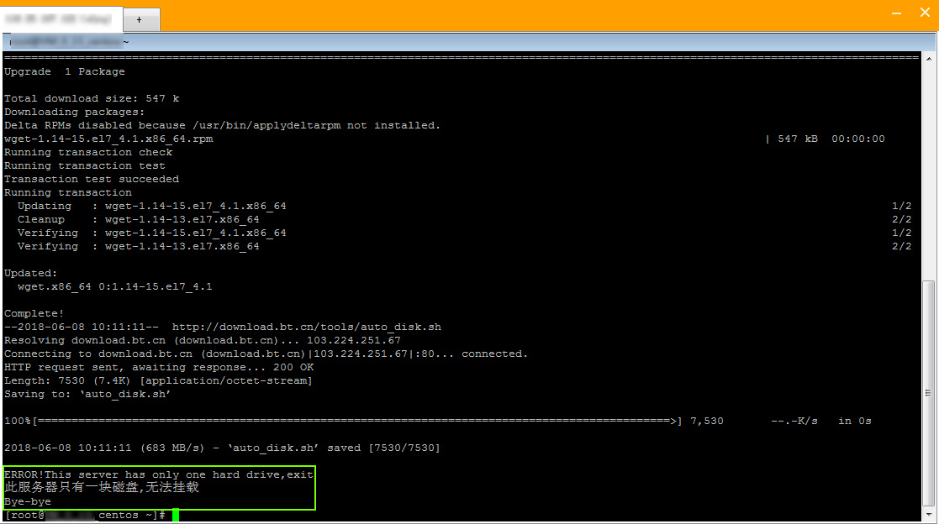
Task: Click the '2/2' count on the Cleanup row
Action: pos(901,219)
